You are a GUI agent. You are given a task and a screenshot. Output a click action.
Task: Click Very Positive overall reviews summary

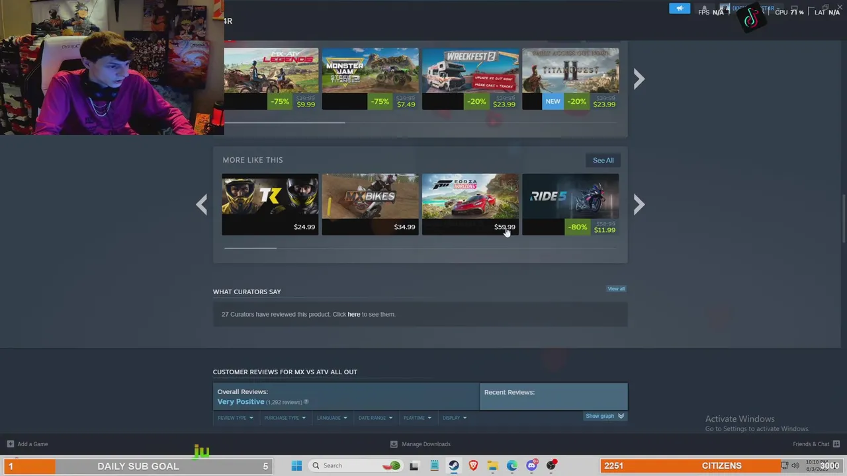click(x=241, y=402)
